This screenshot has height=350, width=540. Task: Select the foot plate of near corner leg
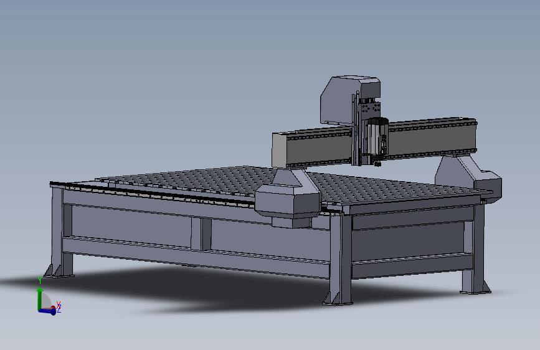point(338,303)
